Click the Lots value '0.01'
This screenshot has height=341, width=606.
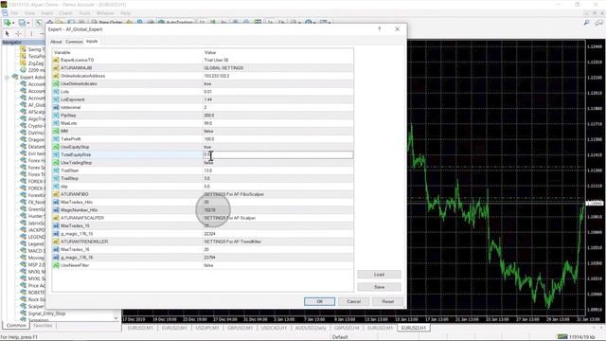click(208, 92)
